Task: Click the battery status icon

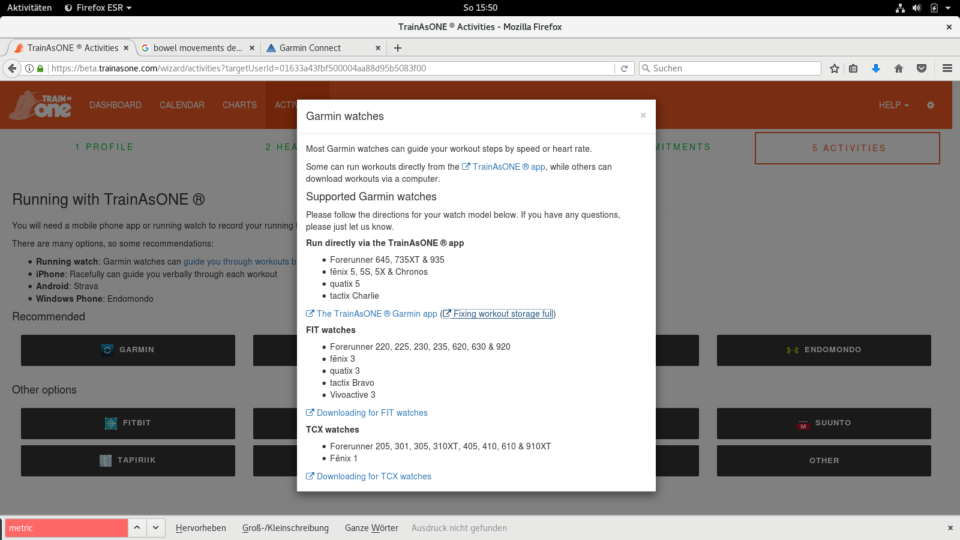Action: click(x=934, y=8)
